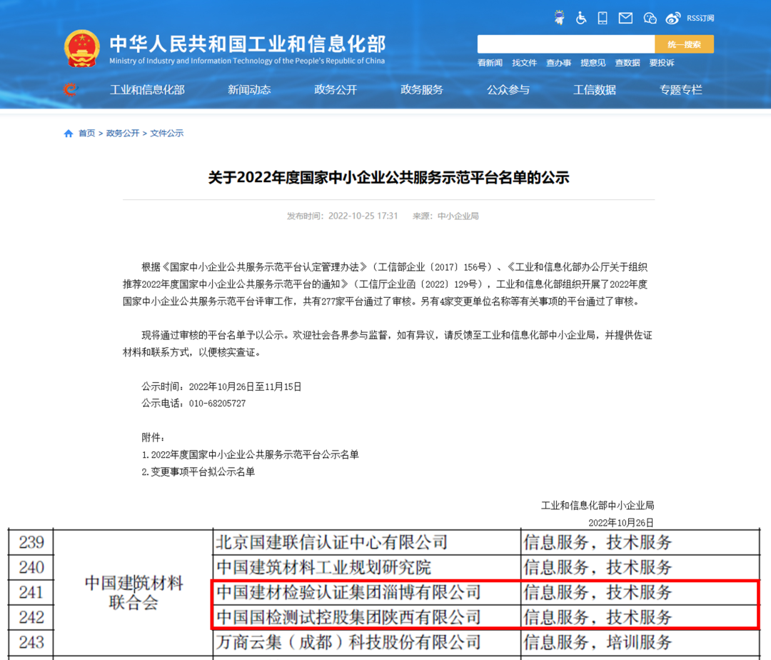Open the 新闻动态 menu item
Viewport: 771px width, 660px height.
(x=249, y=90)
